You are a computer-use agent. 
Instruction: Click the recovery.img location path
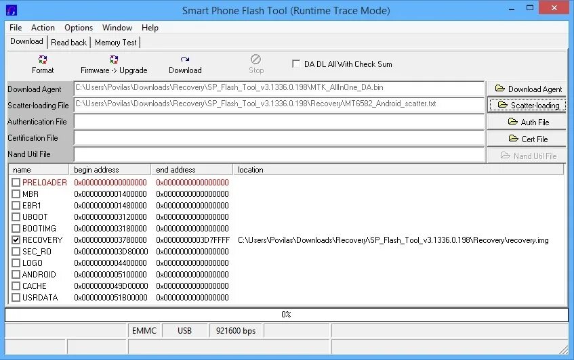(x=393, y=240)
